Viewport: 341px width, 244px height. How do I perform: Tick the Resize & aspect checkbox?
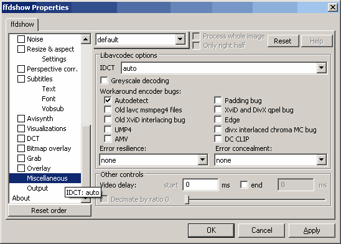tap(21, 49)
